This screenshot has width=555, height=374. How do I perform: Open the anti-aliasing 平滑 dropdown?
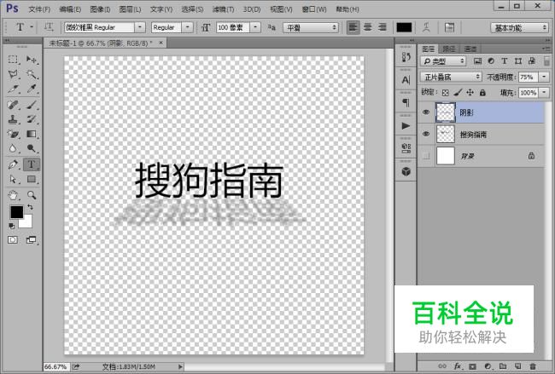click(311, 27)
